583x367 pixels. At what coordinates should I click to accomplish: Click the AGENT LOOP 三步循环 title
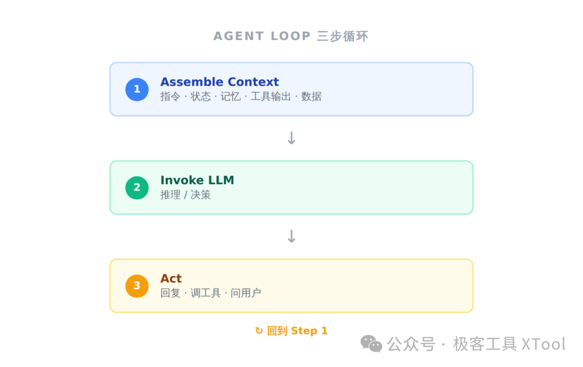[x=291, y=36]
